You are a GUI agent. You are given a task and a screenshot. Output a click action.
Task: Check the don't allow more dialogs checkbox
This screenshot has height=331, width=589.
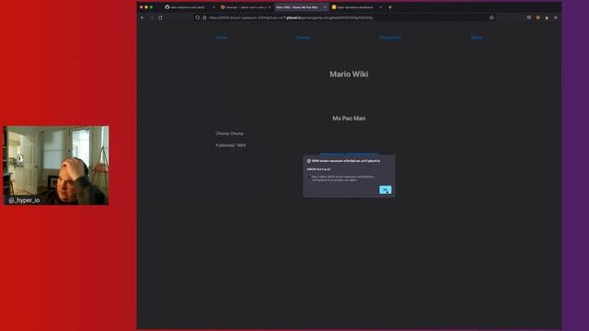pyautogui.click(x=309, y=177)
